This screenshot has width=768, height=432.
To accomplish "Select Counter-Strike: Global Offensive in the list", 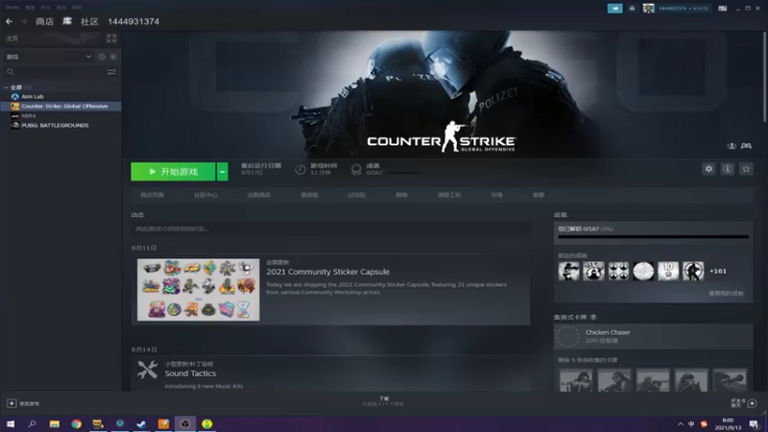I will pos(60,107).
